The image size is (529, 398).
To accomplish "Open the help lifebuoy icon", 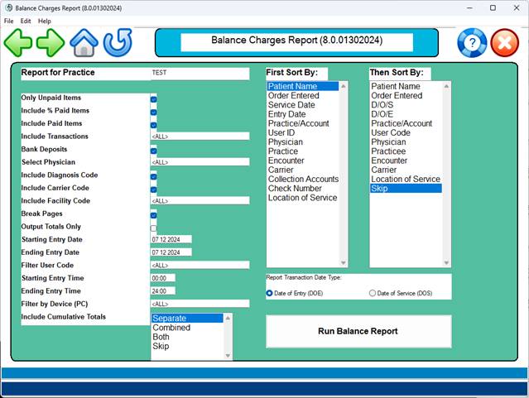I will click(472, 42).
